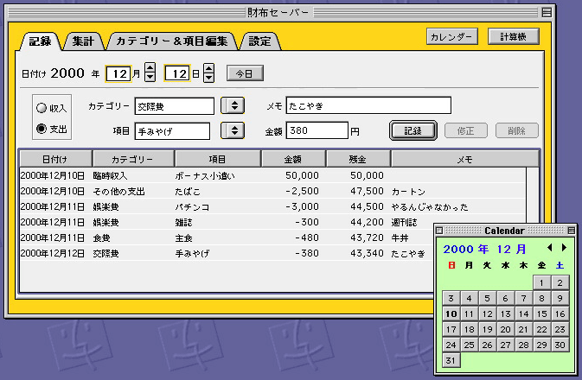Screen dimensions: 582x380
Task: Go to previous month in Calendar
Action: tap(550, 248)
